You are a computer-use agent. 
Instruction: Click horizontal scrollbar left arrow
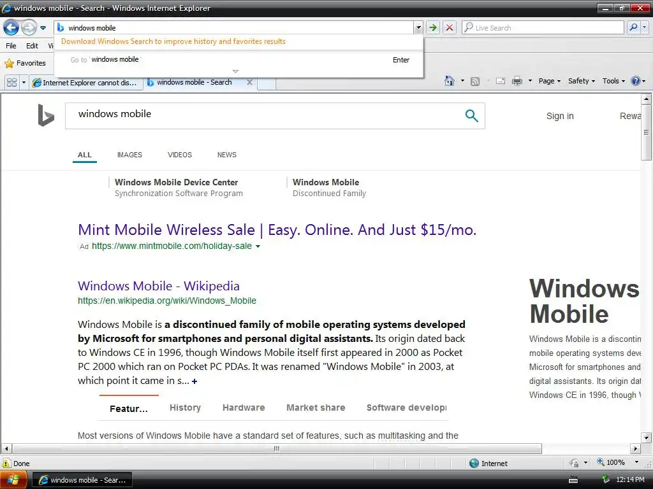click(6, 449)
